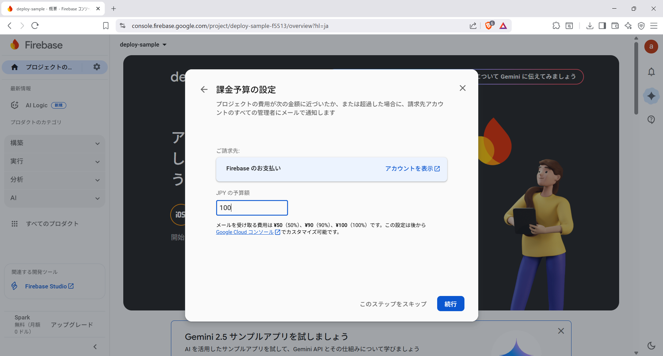Viewport: 663px width, 356px height.
Task: Expand the 分析 category
Action: point(55,180)
